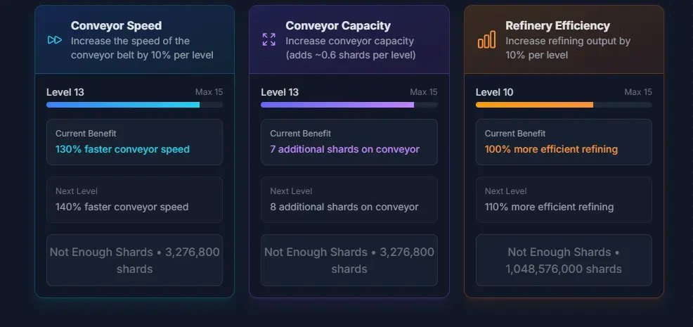The height and width of the screenshot is (327, 693).
Task: Click the Max 15 label in Conveyor Speed
Action: coord(209,92)
